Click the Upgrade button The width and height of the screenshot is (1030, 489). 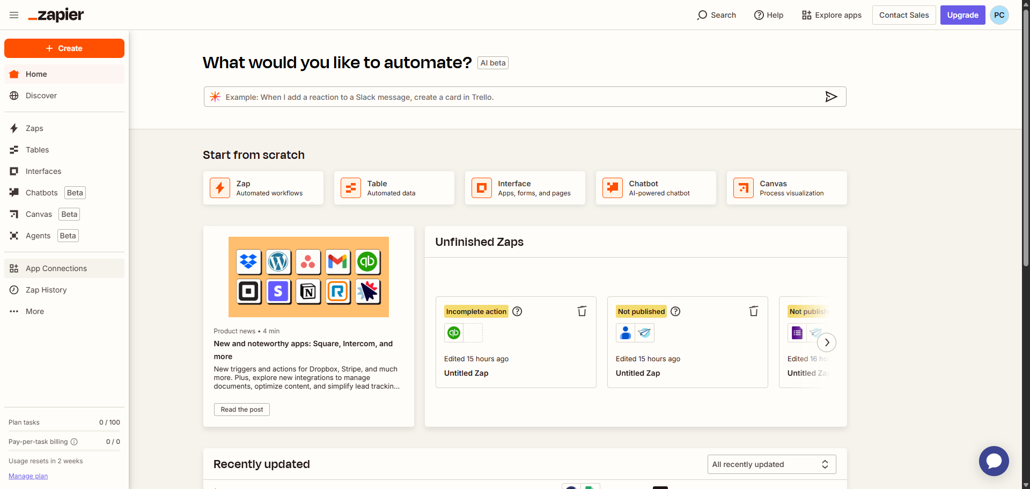coord(962,15)
